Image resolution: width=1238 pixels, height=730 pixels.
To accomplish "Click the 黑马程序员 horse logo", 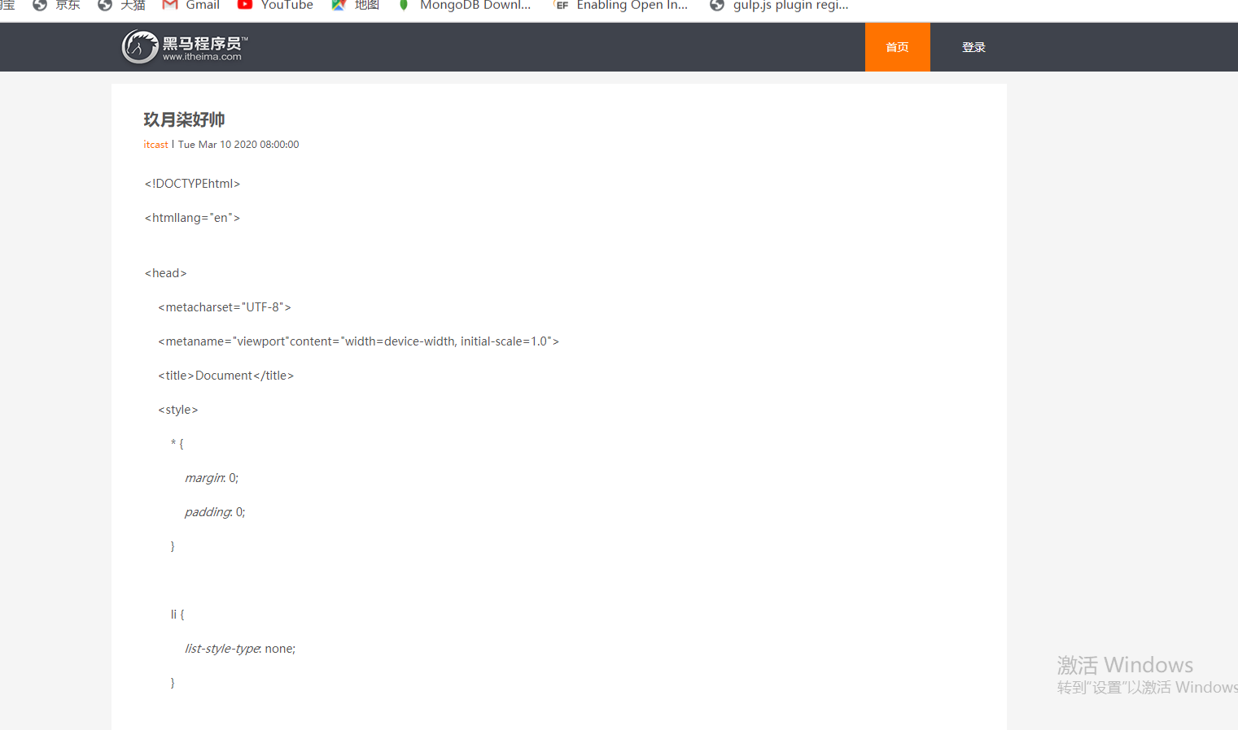I will point(140,46).
